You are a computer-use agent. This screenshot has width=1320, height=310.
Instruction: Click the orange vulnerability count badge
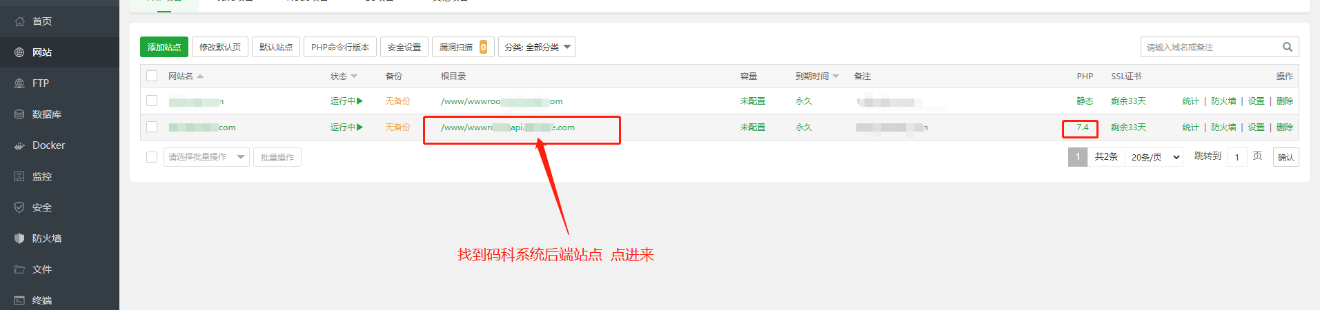[x=483, y=47]
